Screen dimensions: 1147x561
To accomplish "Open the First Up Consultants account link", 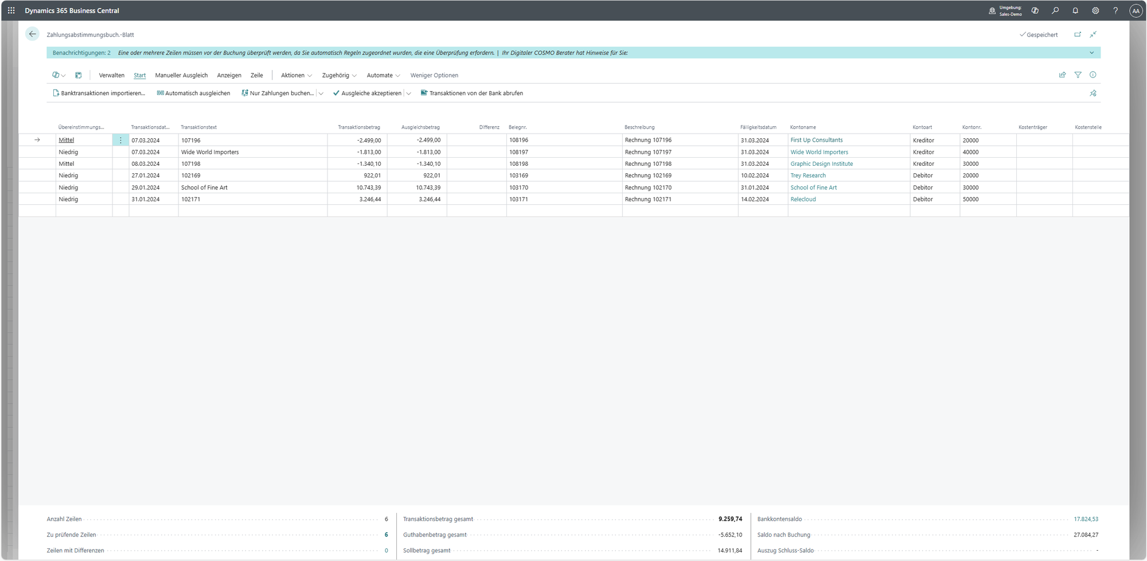I will point(816,140).
